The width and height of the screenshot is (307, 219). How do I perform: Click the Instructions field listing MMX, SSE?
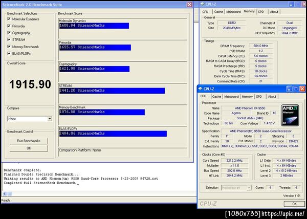(261, 146)
